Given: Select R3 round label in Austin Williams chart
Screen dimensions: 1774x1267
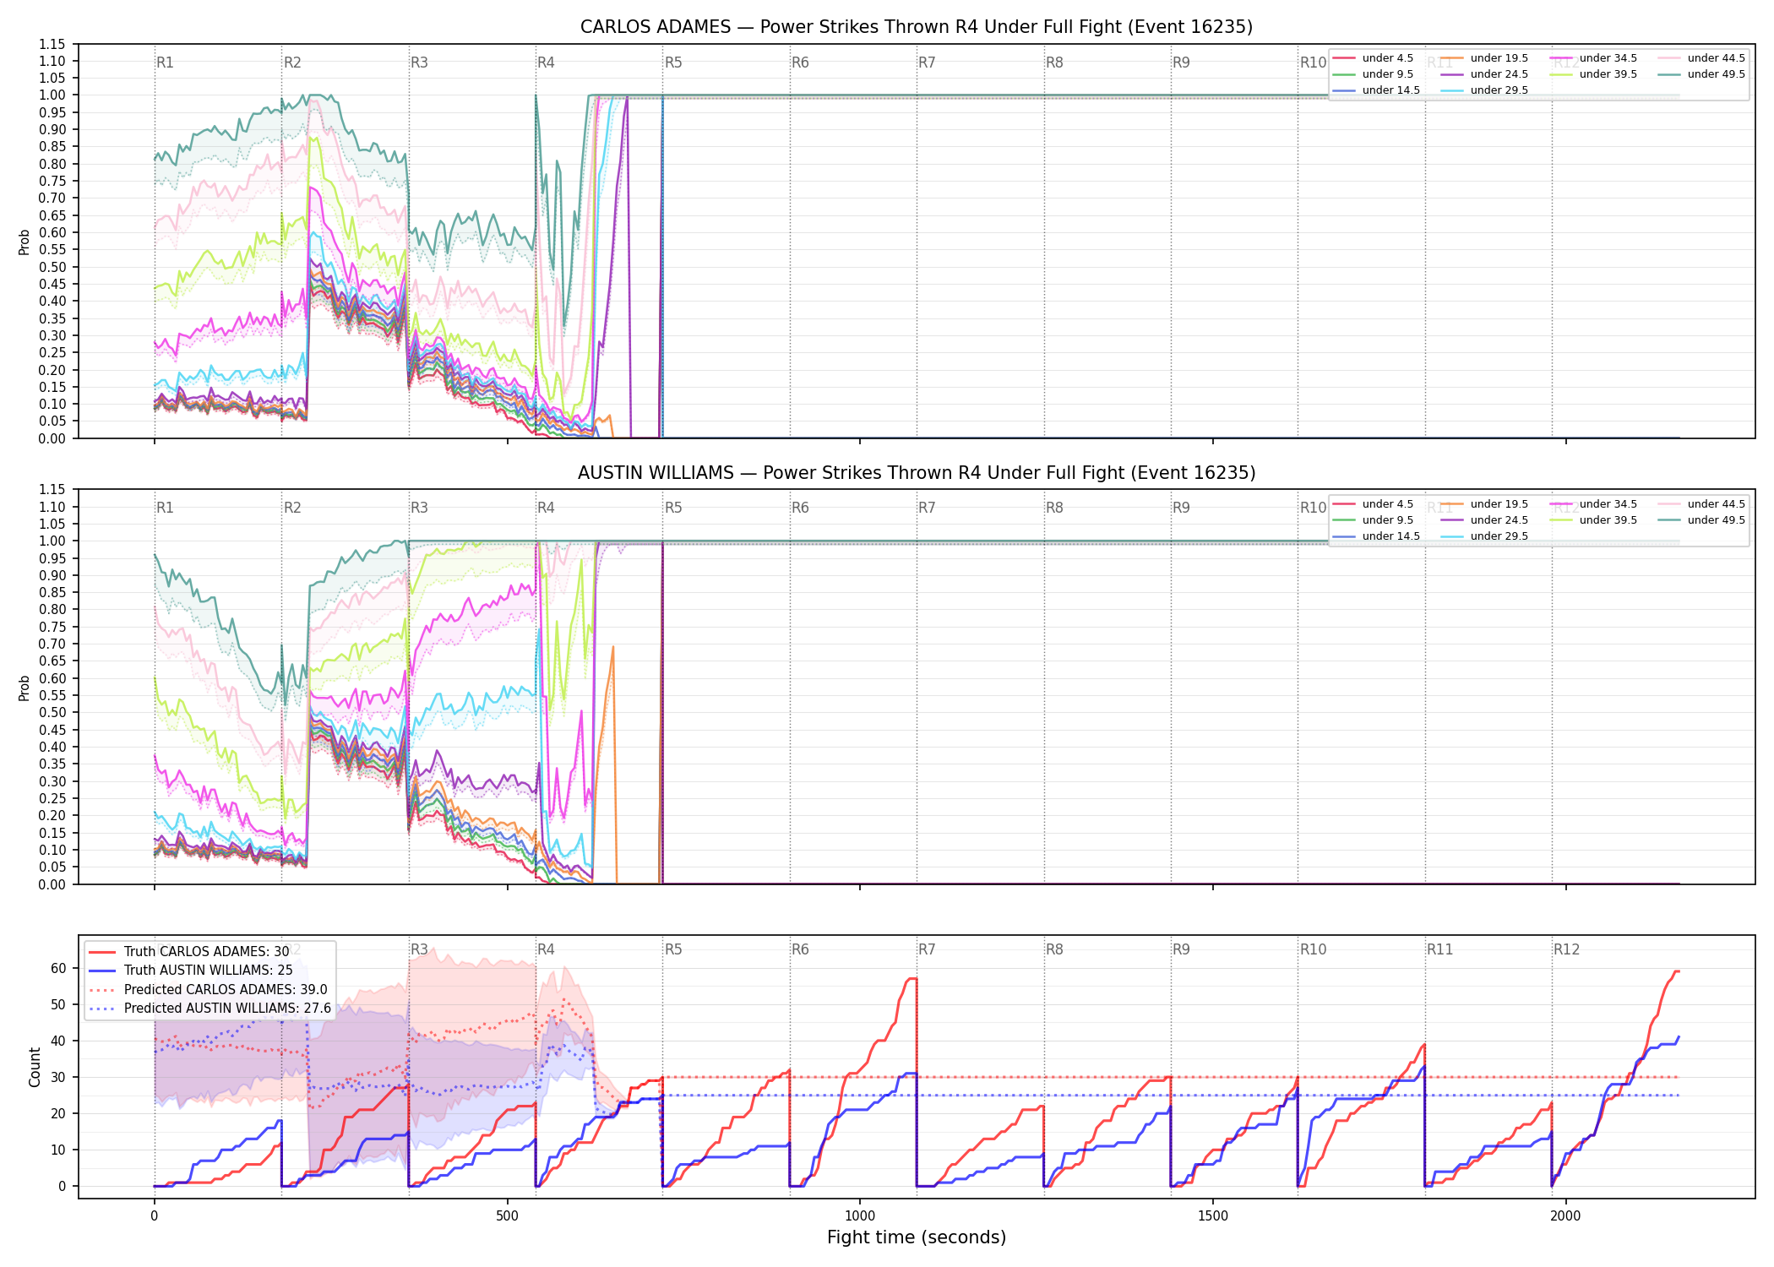Looking at the screenshot, I should (x=419, y=508).
